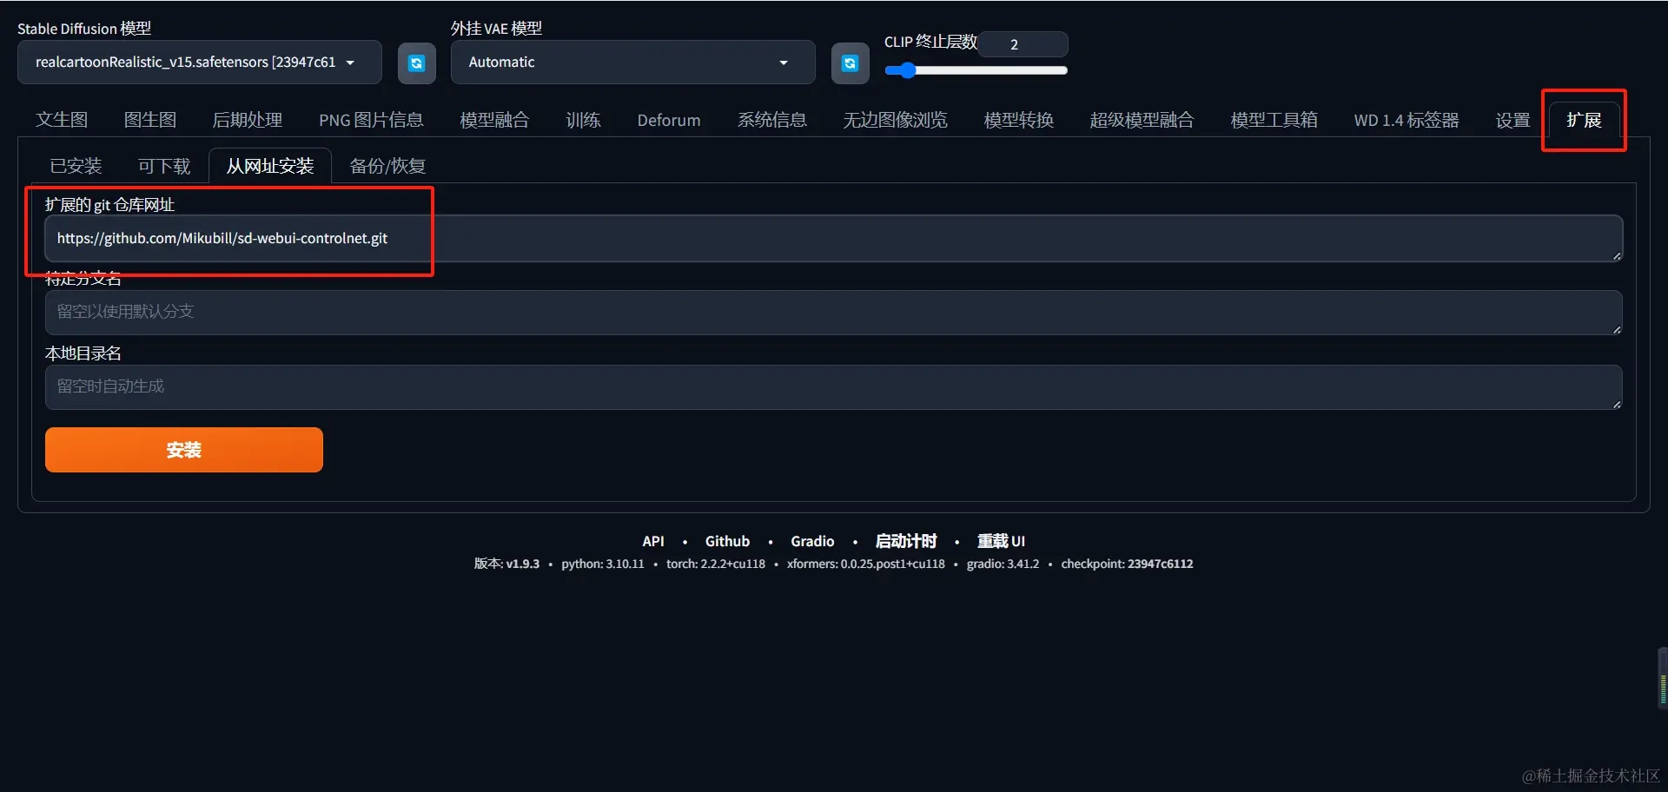
Task: Open the 超级模型融合 tab
Action: point(1142,120)
